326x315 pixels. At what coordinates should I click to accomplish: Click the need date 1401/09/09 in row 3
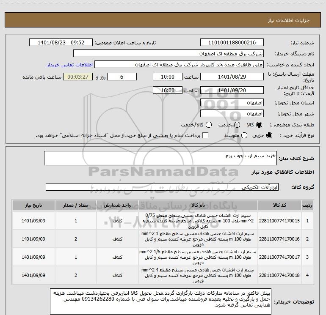pyautogui.click(x=33, y=257)
